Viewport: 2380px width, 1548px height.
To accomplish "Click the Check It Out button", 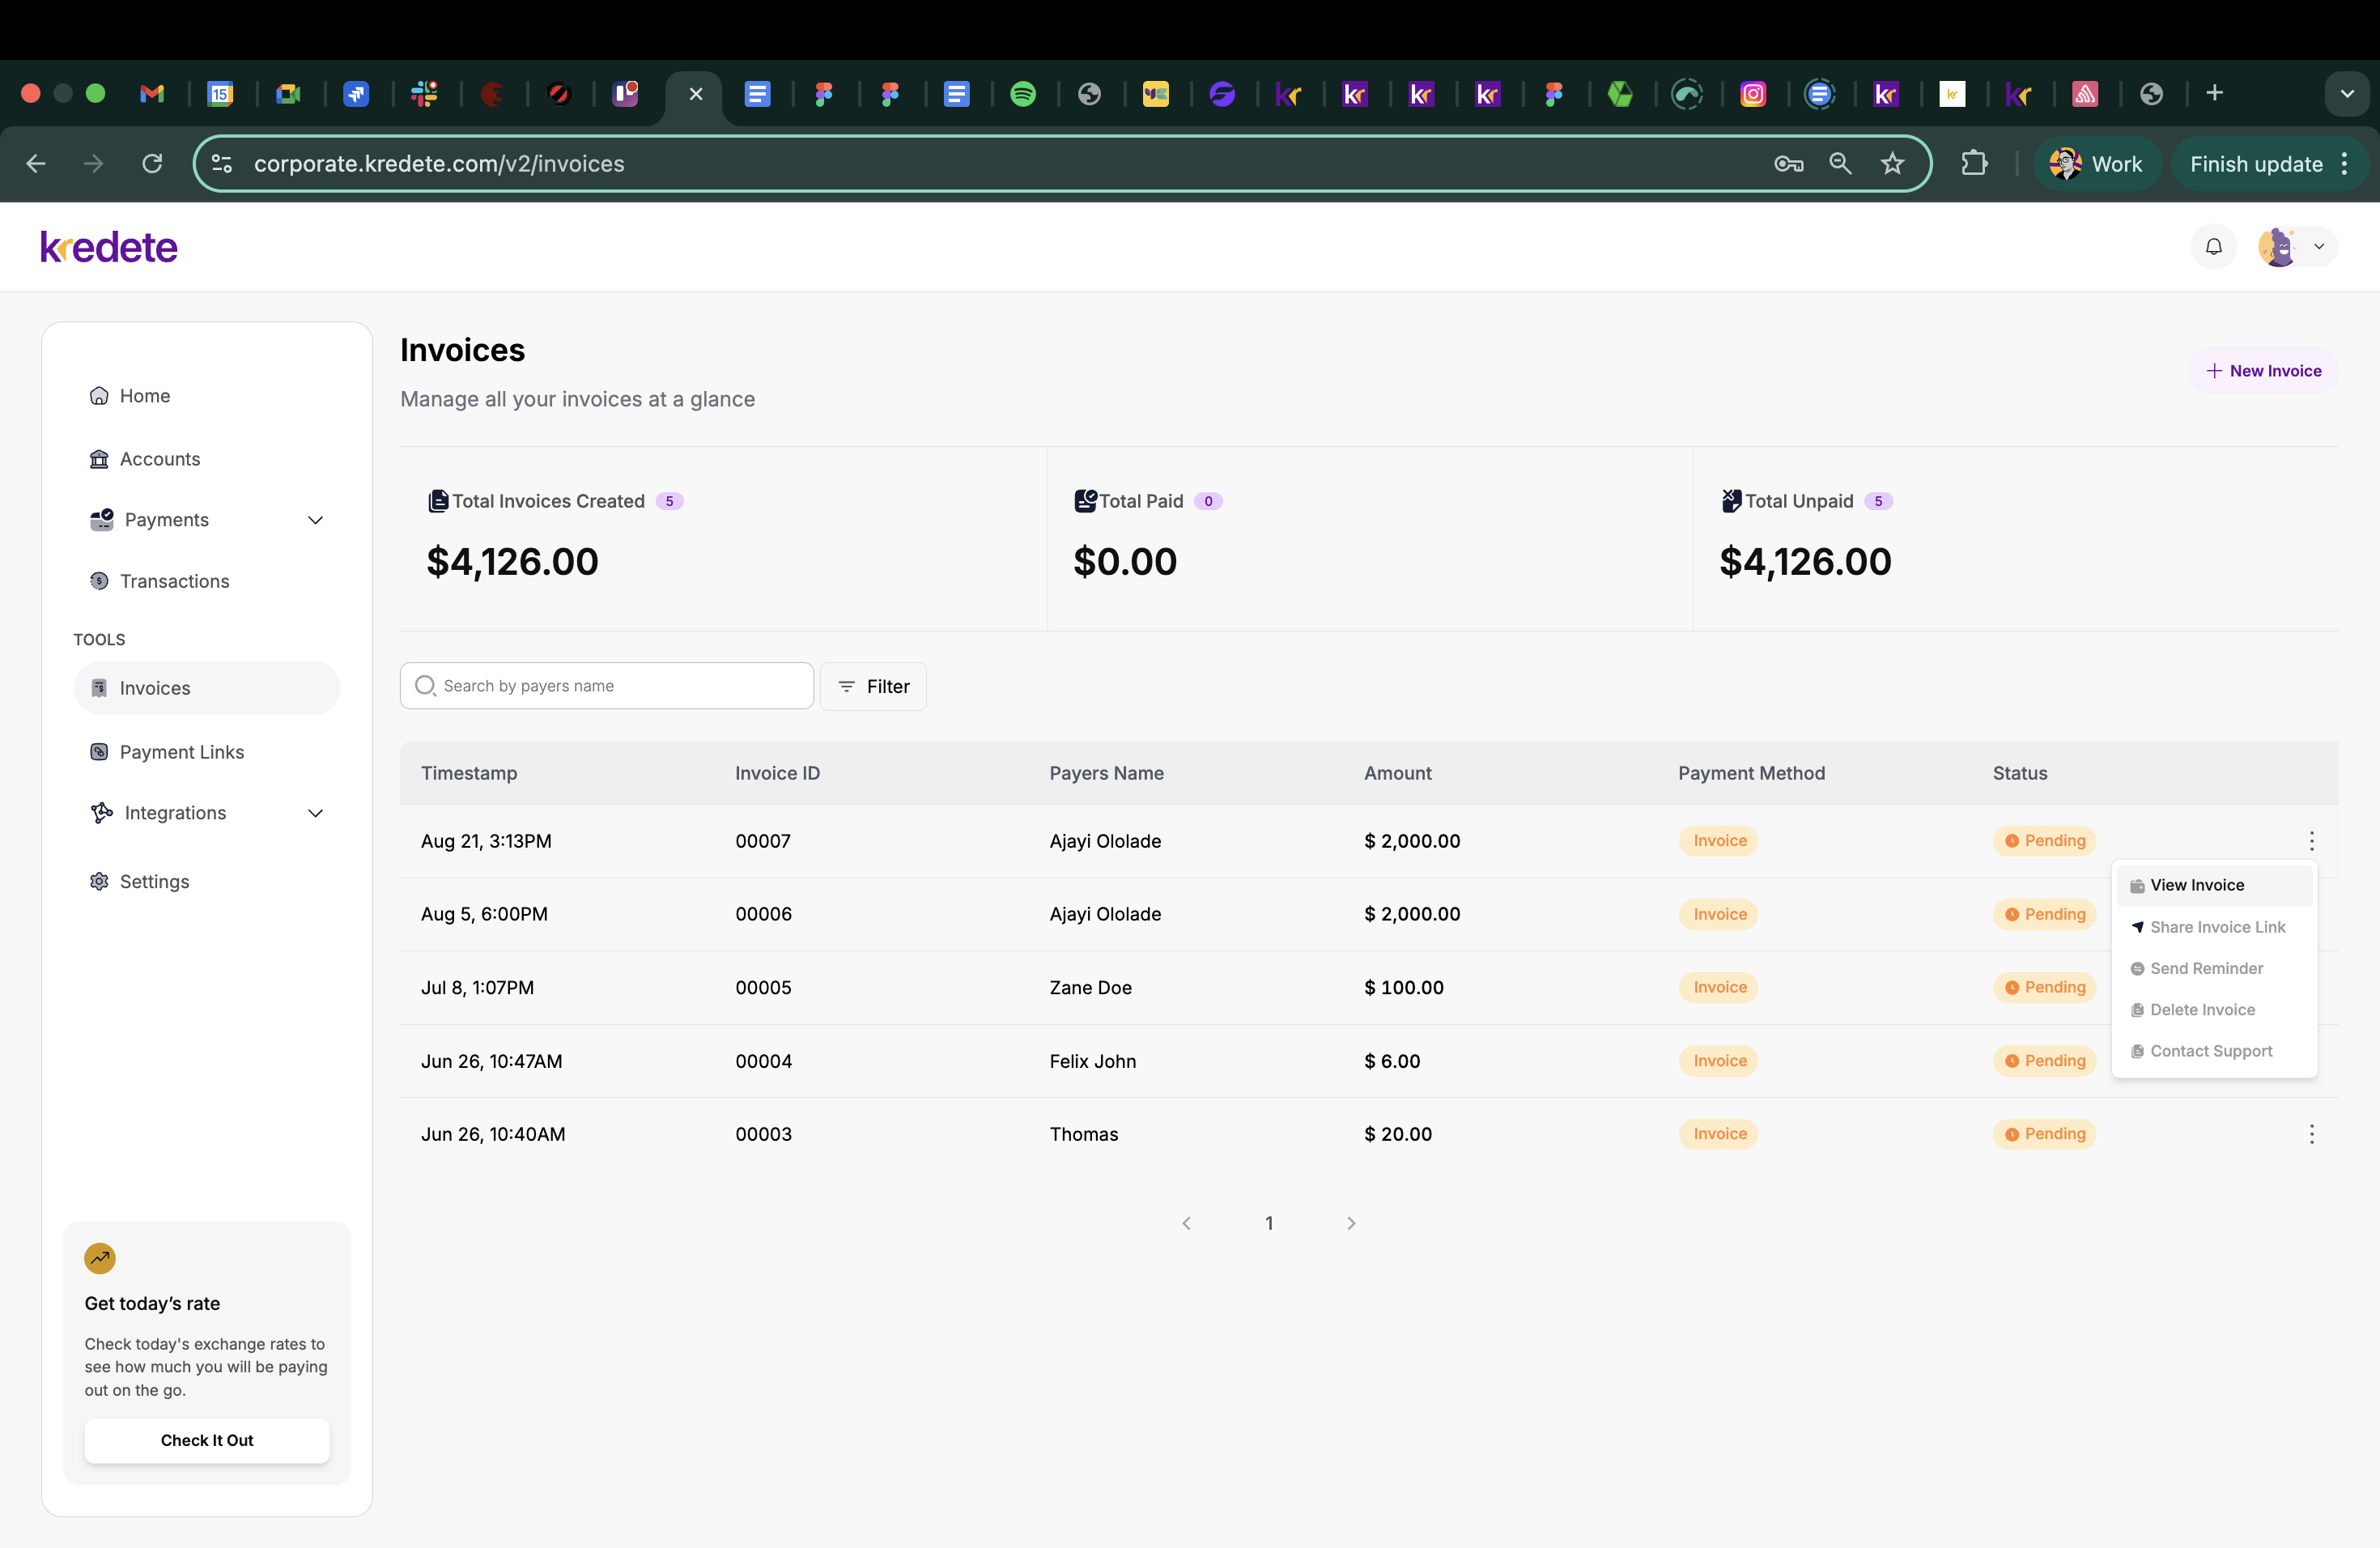I will [207, 1440].
